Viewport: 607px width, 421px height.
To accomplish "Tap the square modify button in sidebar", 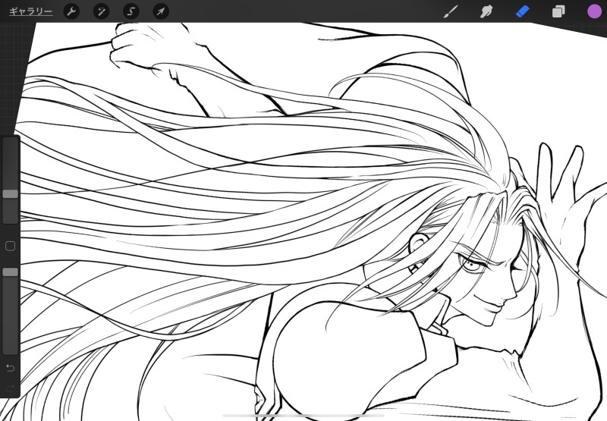I will tap(11, 246).
